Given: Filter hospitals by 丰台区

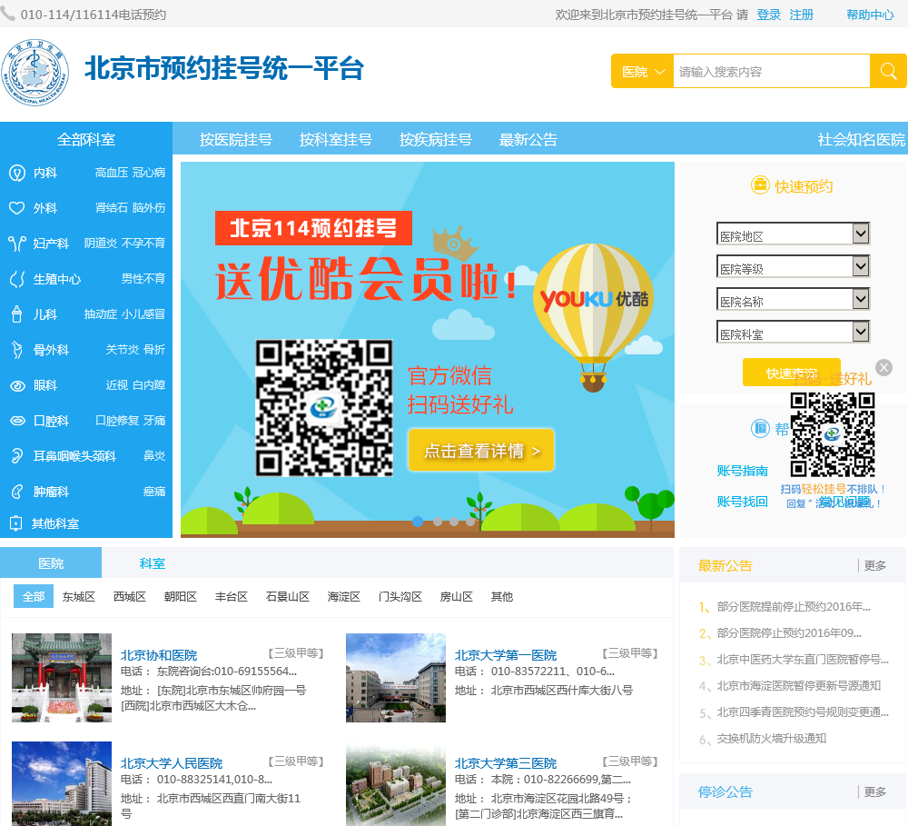Looking at the screenshot, I should (231, 596).
